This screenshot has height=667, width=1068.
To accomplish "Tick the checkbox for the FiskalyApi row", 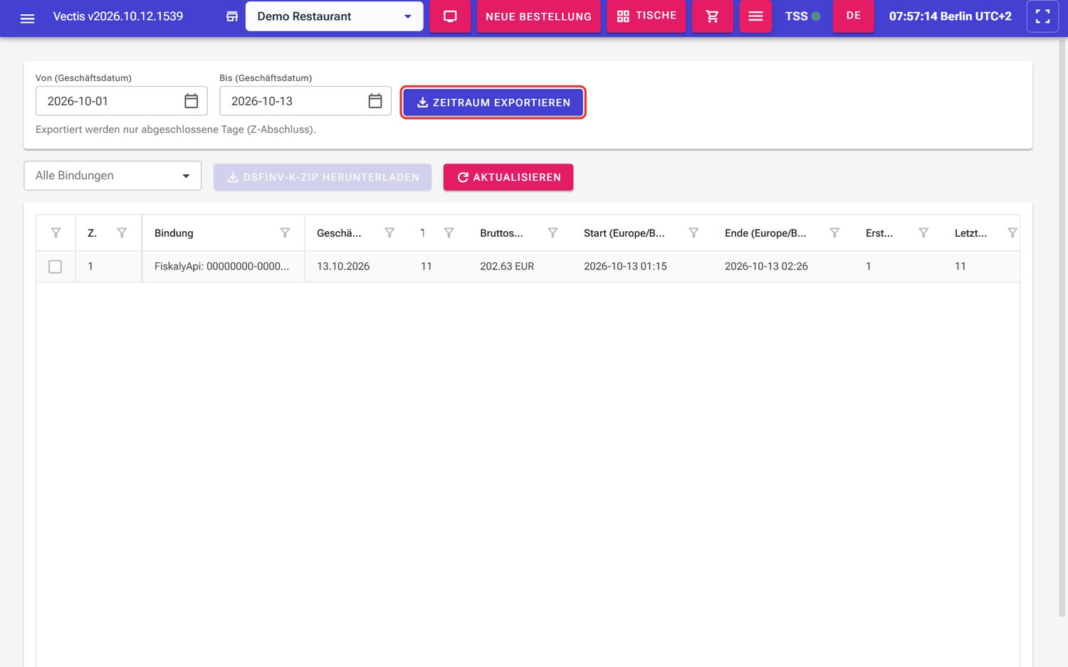I will [x=55, y=267].
